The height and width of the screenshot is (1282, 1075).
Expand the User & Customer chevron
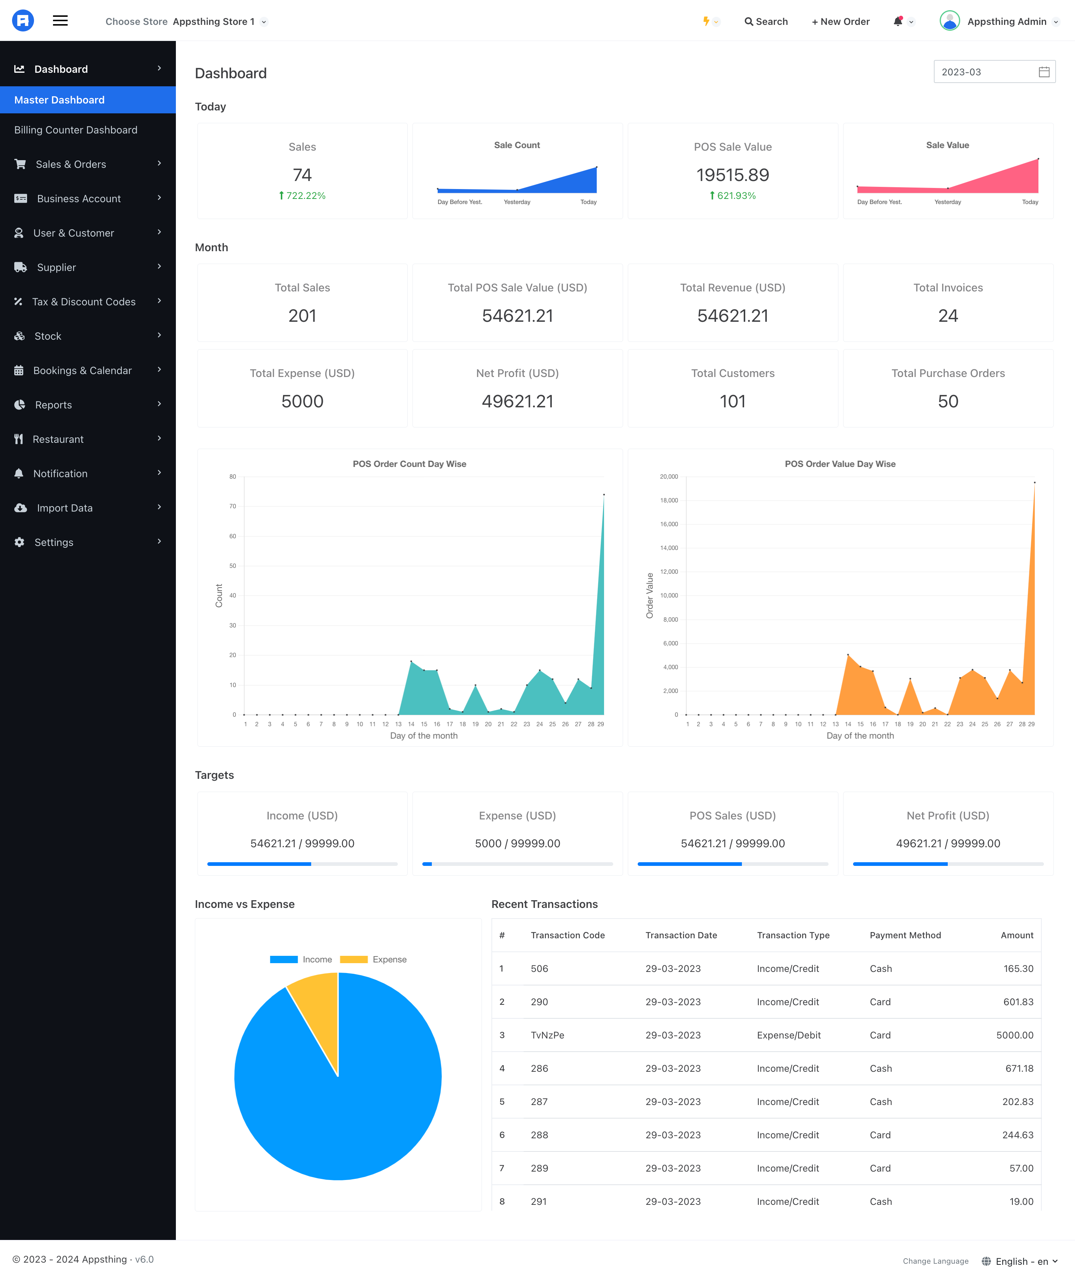click(159, 232)
